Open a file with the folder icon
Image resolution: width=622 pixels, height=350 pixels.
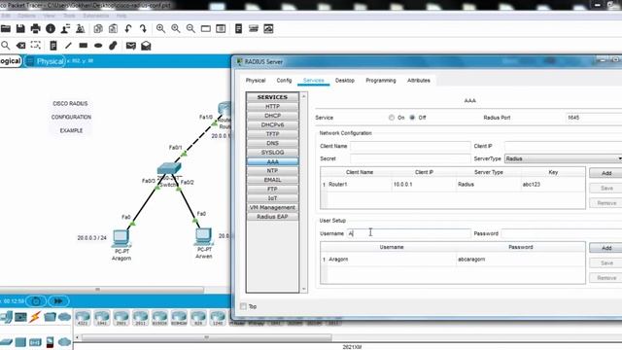pos(6,28)
